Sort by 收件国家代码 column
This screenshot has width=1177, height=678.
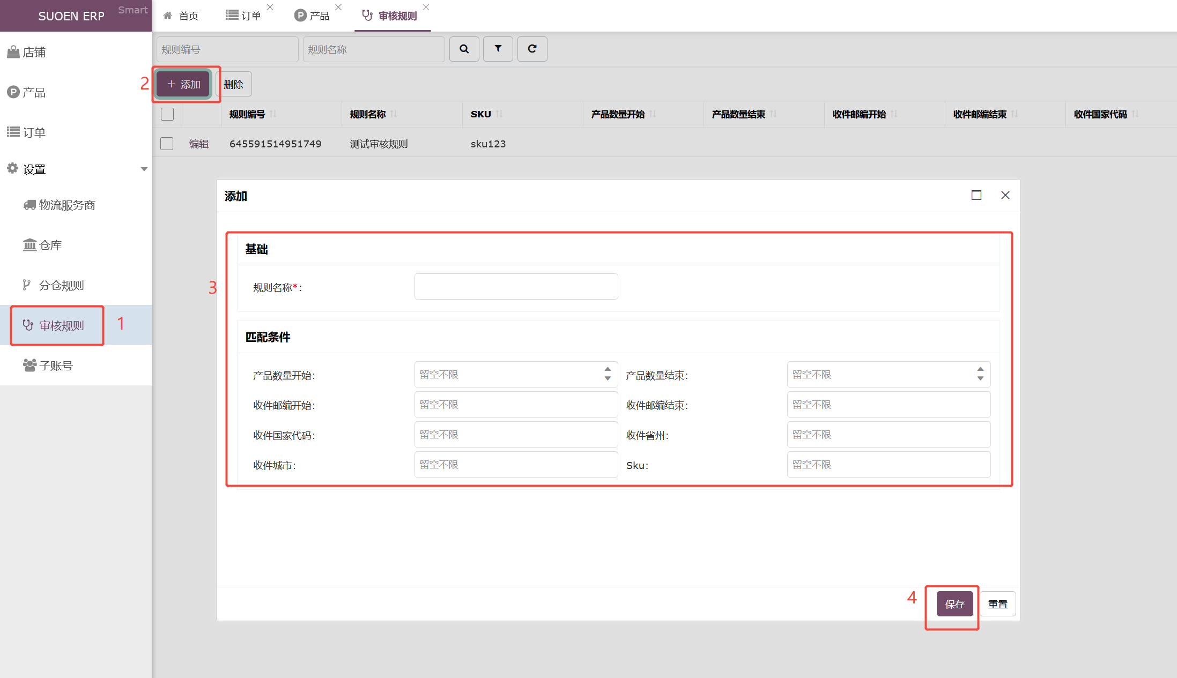1135,114
